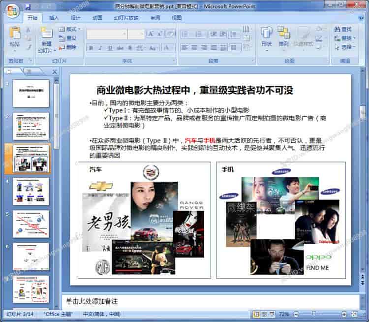Open the Insert (插入) ribbon tab
369x322 pixels.
tap(54, 18)
